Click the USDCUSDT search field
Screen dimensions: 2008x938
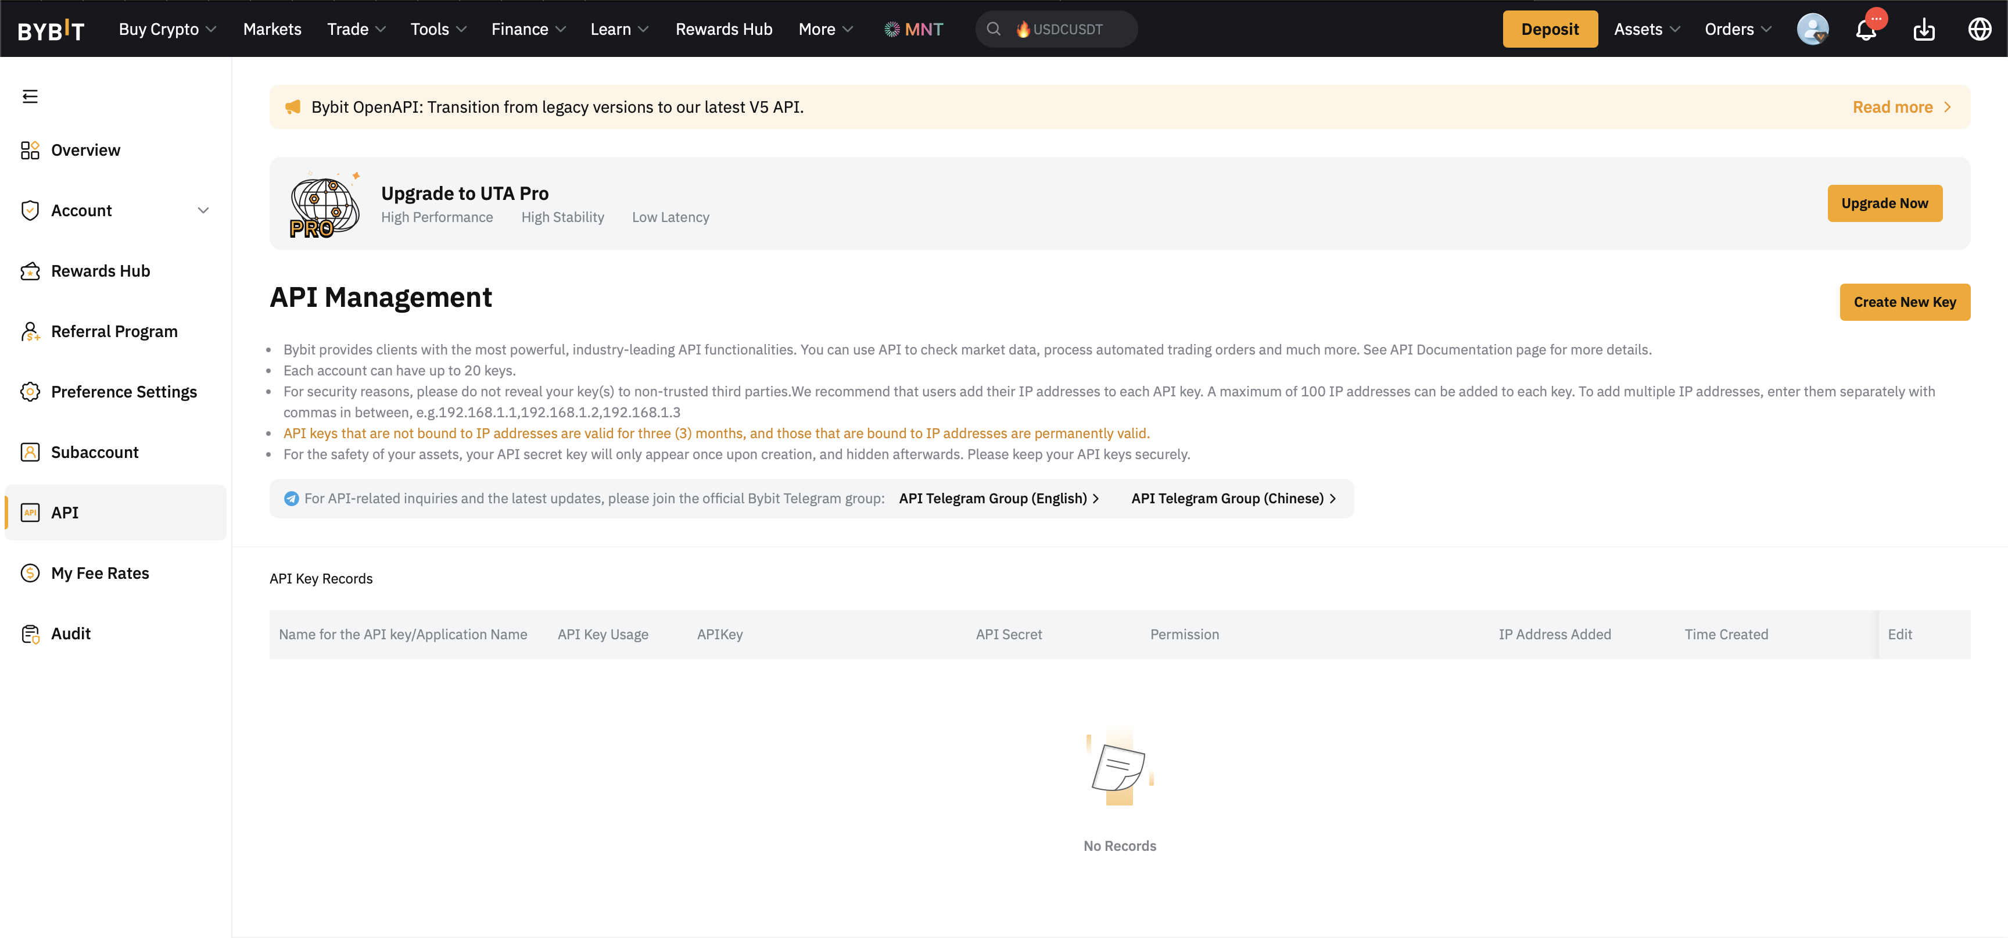click(1068, 30)
